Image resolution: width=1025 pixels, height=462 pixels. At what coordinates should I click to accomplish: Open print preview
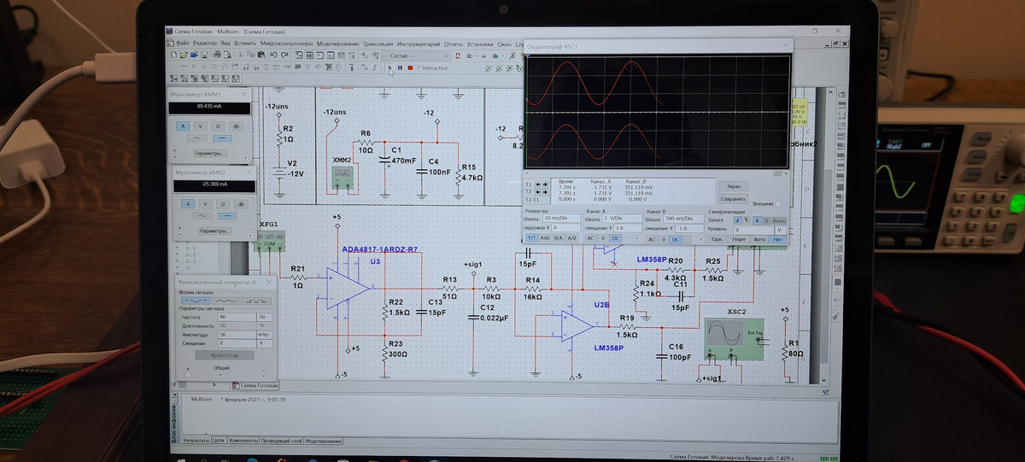227,55
